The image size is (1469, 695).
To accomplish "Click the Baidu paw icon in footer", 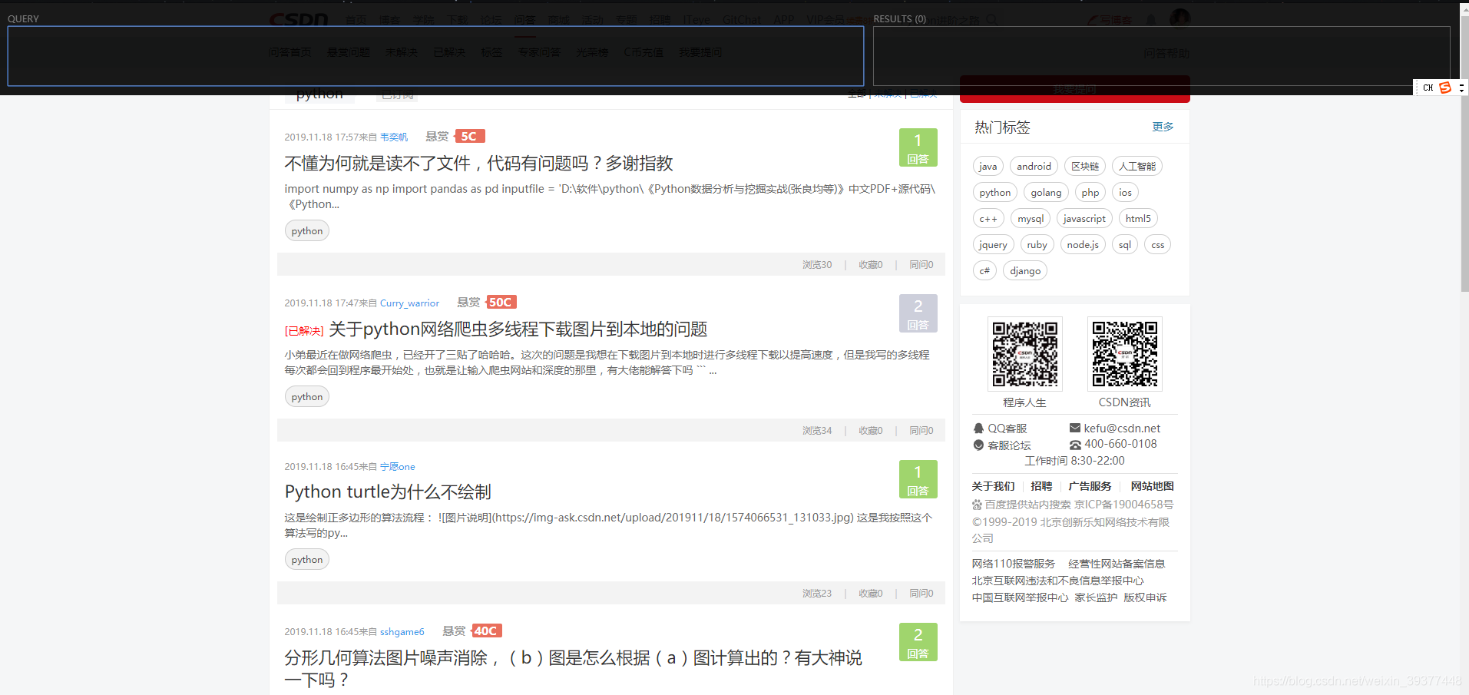I will 976,505.
